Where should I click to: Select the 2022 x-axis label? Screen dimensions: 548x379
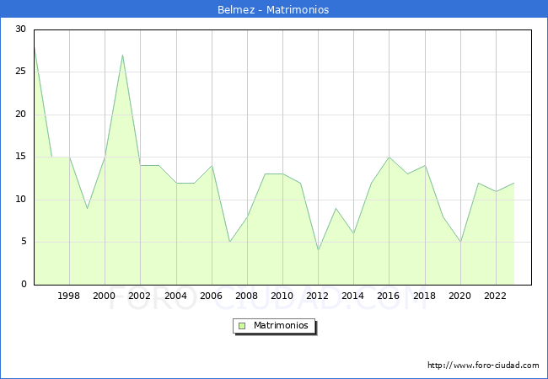point(496,296)
